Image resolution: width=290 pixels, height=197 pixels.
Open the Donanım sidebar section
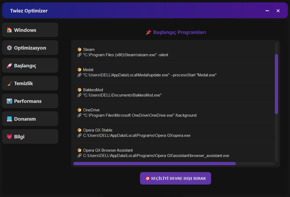pos(30,119)
